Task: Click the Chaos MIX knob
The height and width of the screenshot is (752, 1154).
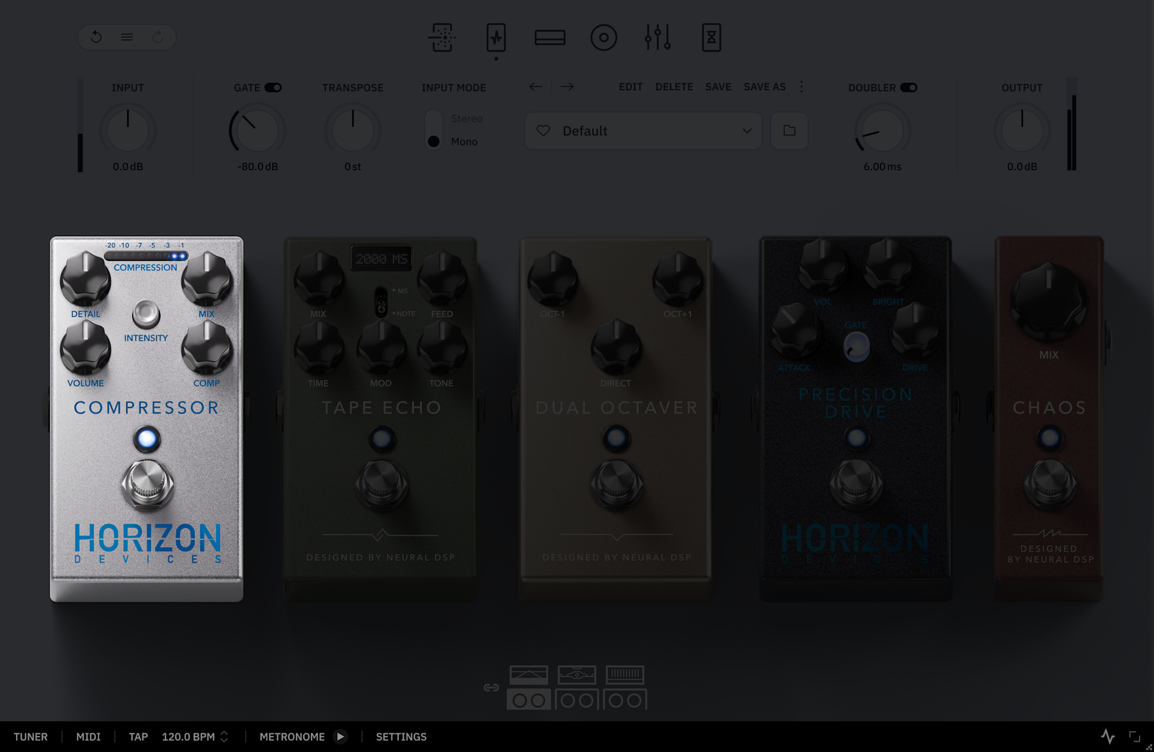Action: click(1049, 301)
